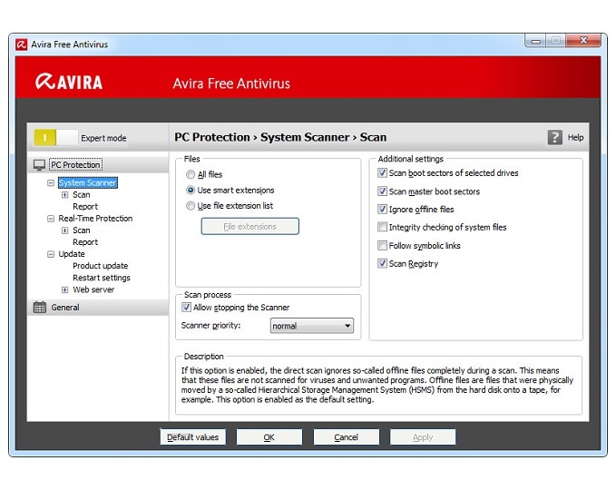
Task: Collapse the System Scanner tree node
Action: [x=51, y=183]
